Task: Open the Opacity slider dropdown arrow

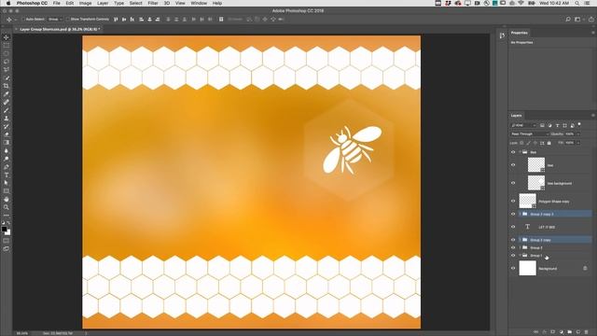Action: (578, 134)
